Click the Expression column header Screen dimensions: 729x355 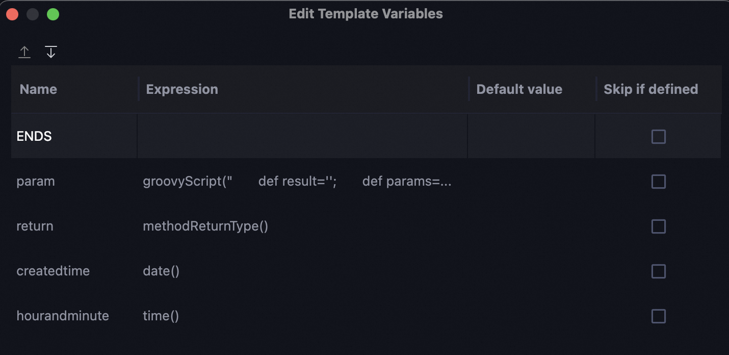[x=182, y=89]
